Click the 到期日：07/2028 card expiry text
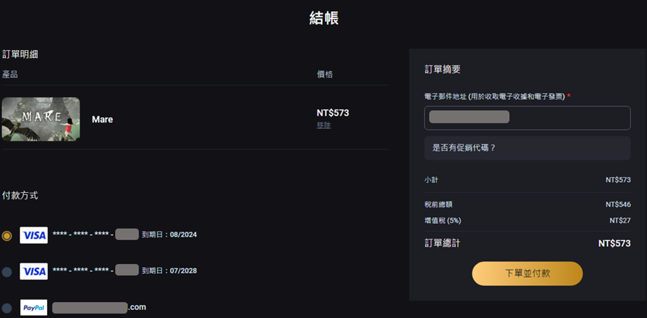The height and width of the screenshot is (318, 647). point(169,271)
